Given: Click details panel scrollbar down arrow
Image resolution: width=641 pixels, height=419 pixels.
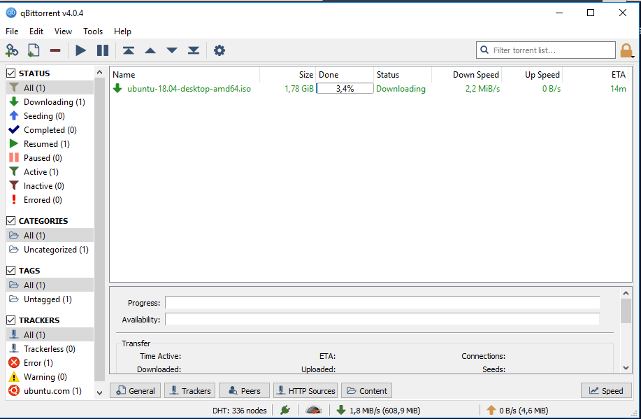Looking at the screenshot, I should pos(626,368).
